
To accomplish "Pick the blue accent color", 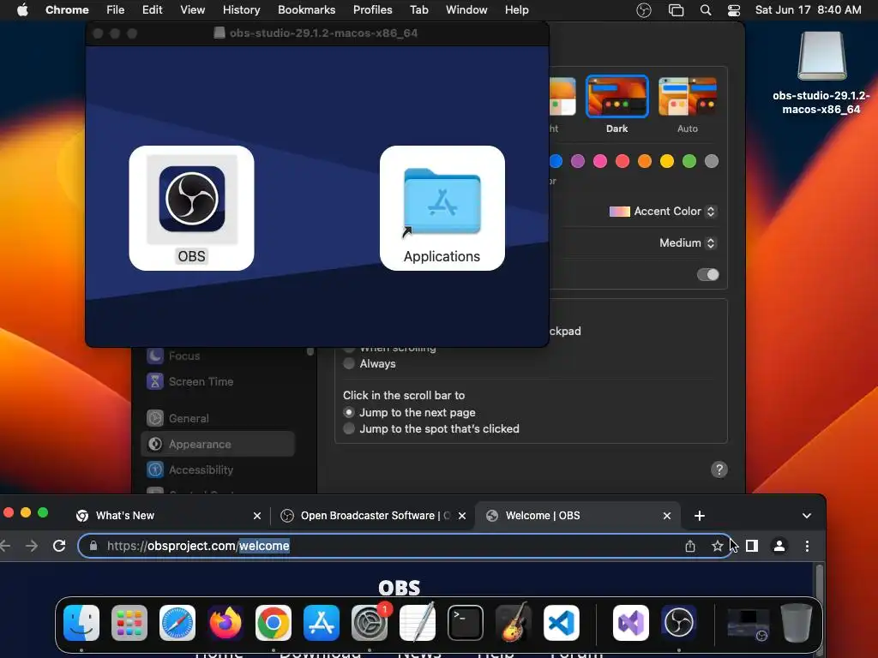I will click(x=556, y=161).
